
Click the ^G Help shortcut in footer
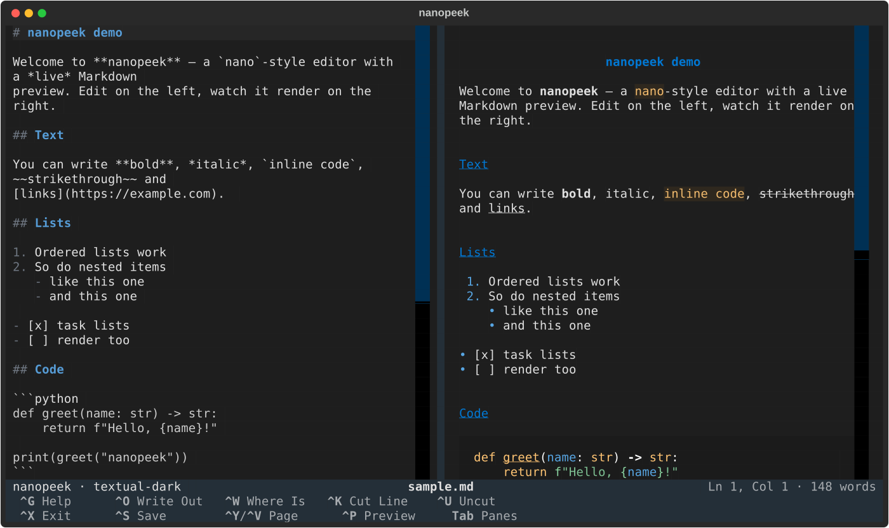point(45,501)
